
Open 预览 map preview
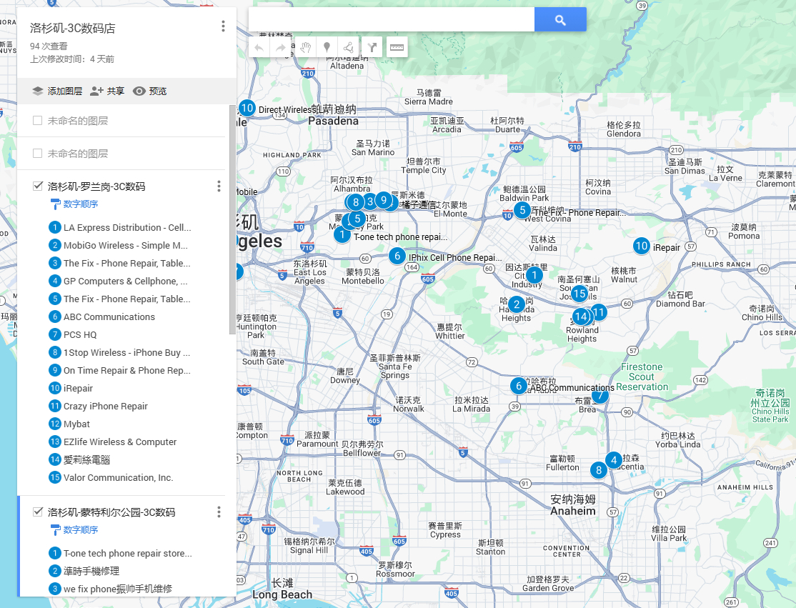150,91
